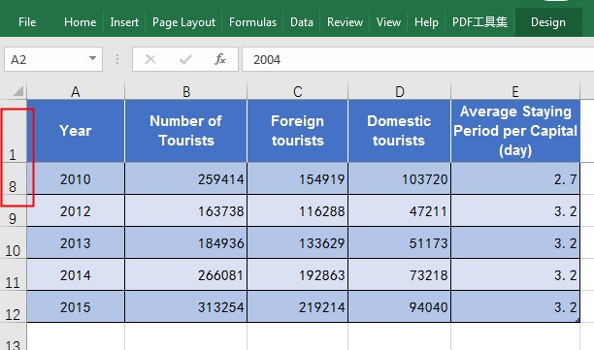Click the formula bar showing 2004
The image size is (594, 350).
pos(418,59)
